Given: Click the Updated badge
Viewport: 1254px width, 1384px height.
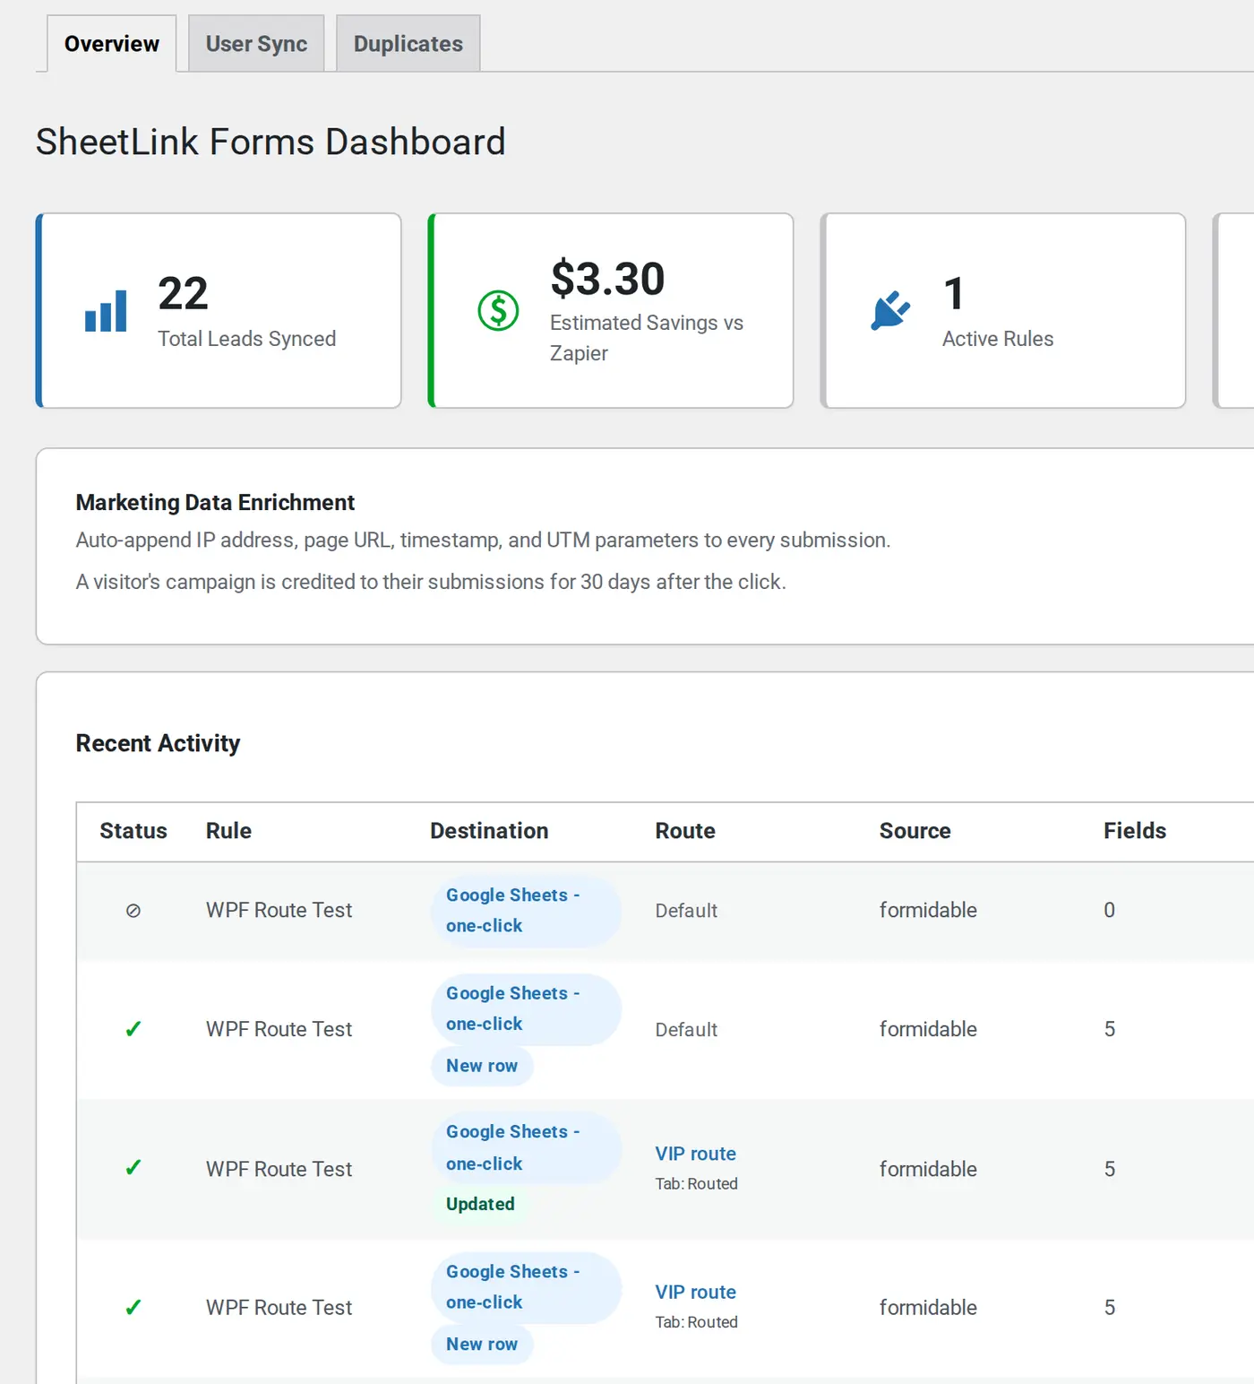Looking at the screenshot, I should tap(480, 1204).
